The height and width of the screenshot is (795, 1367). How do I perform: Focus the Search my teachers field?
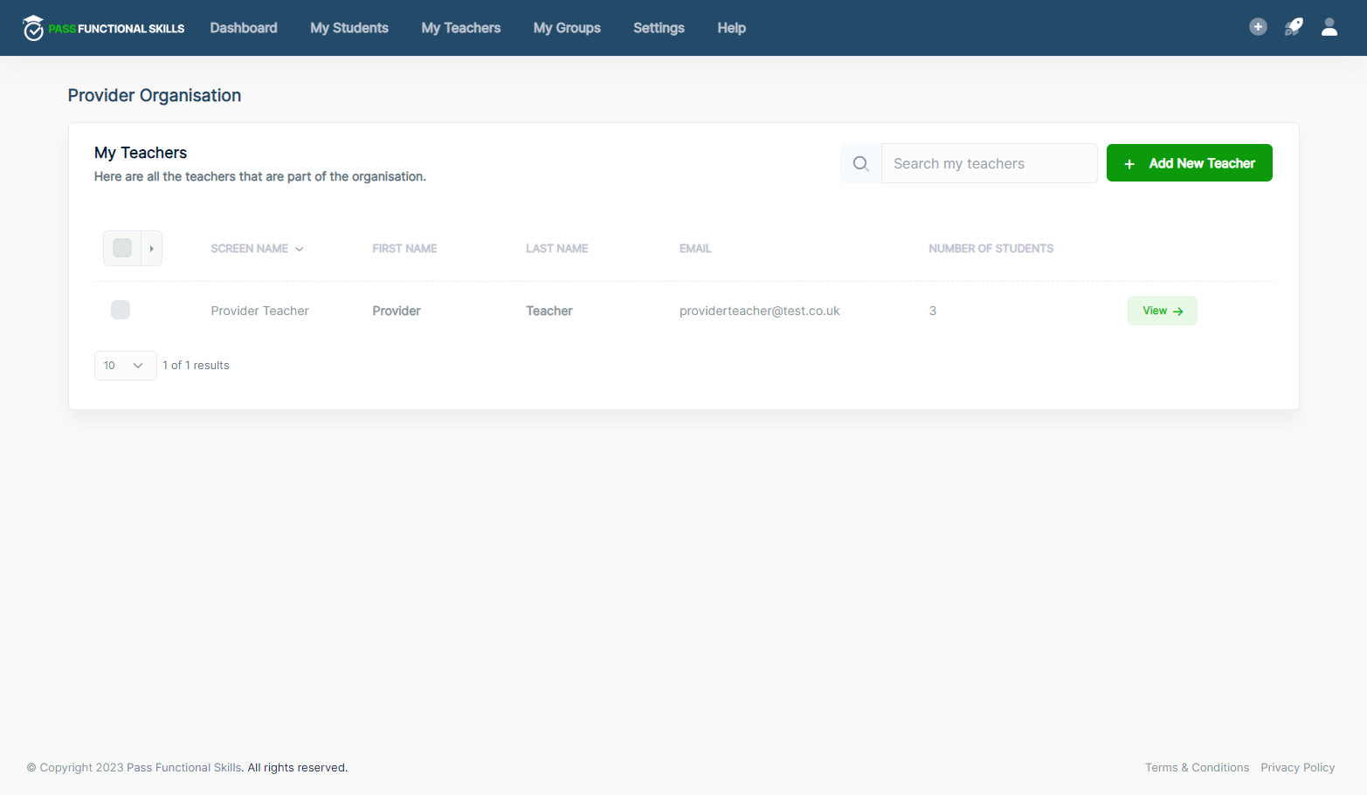point(989,163)
